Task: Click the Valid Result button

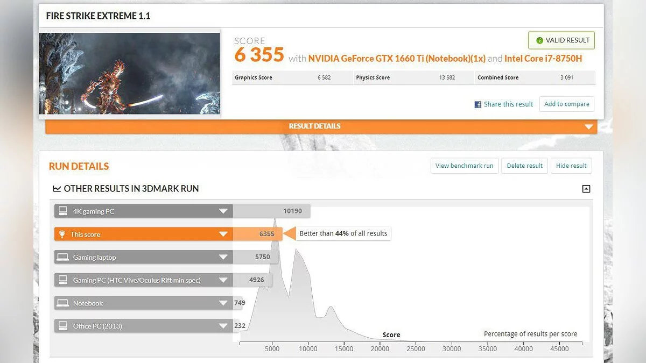Action: [561, 40]
